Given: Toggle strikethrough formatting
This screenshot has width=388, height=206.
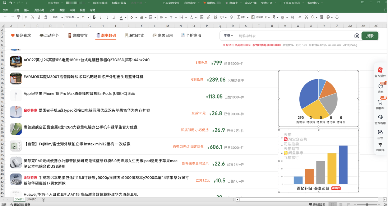Looking at the screenshot, I should click(x=107, y=17).
